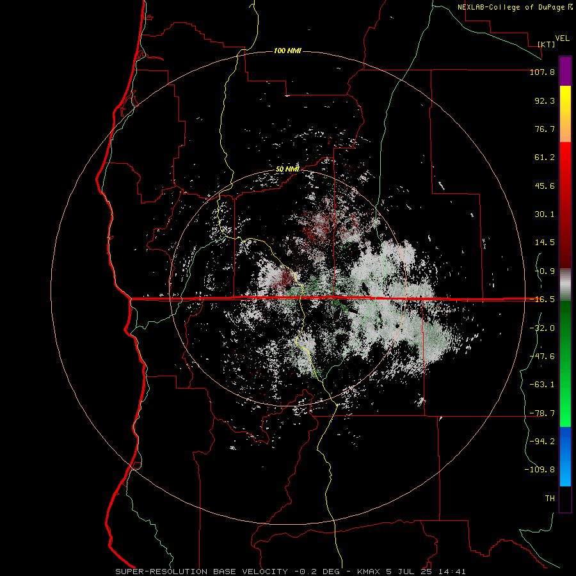Image resolution: width=576 pixels, height=576 pixels.
Task: Click the 14.5 velocity scale value
Action: (545, 243)
